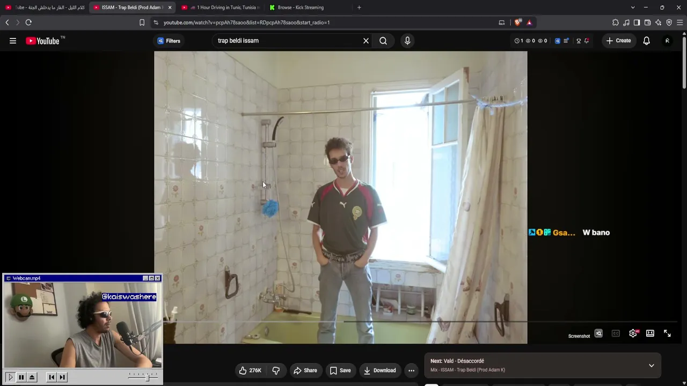The height and width of the screenshot is (386, 687).
Task: Open a new browser tab
Action: pos(359,8)
